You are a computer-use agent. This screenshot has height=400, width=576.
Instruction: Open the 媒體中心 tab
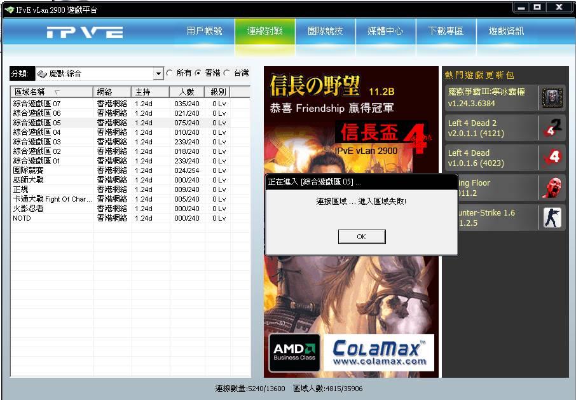point(385,31)
